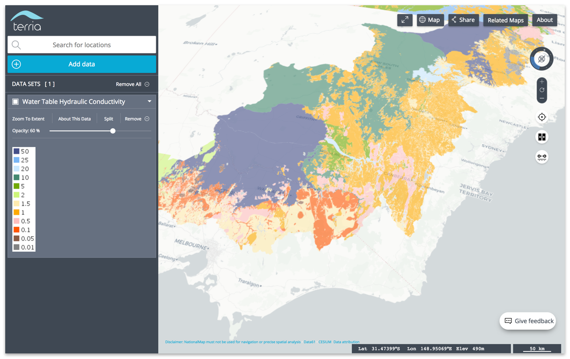Click the compass gyroscope control
Screen dimensions: 570x359
542,59
